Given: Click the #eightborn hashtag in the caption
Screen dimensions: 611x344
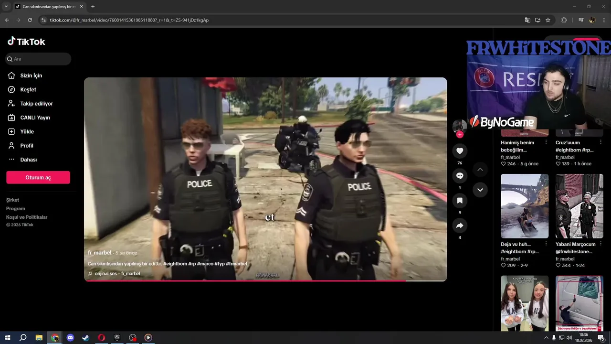Looking at the screenshot, I should [x=175, y=264].
